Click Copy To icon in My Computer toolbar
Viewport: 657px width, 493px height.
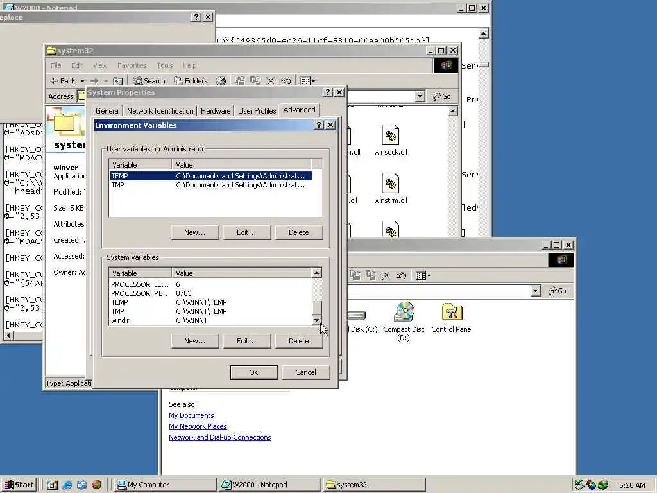[370, 275]
